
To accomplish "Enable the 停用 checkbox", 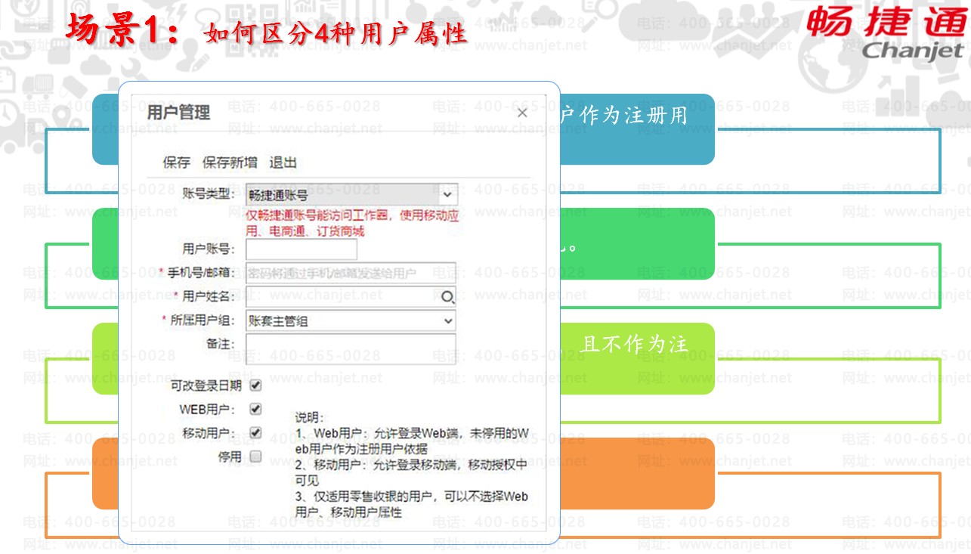I will pos(255,457).
